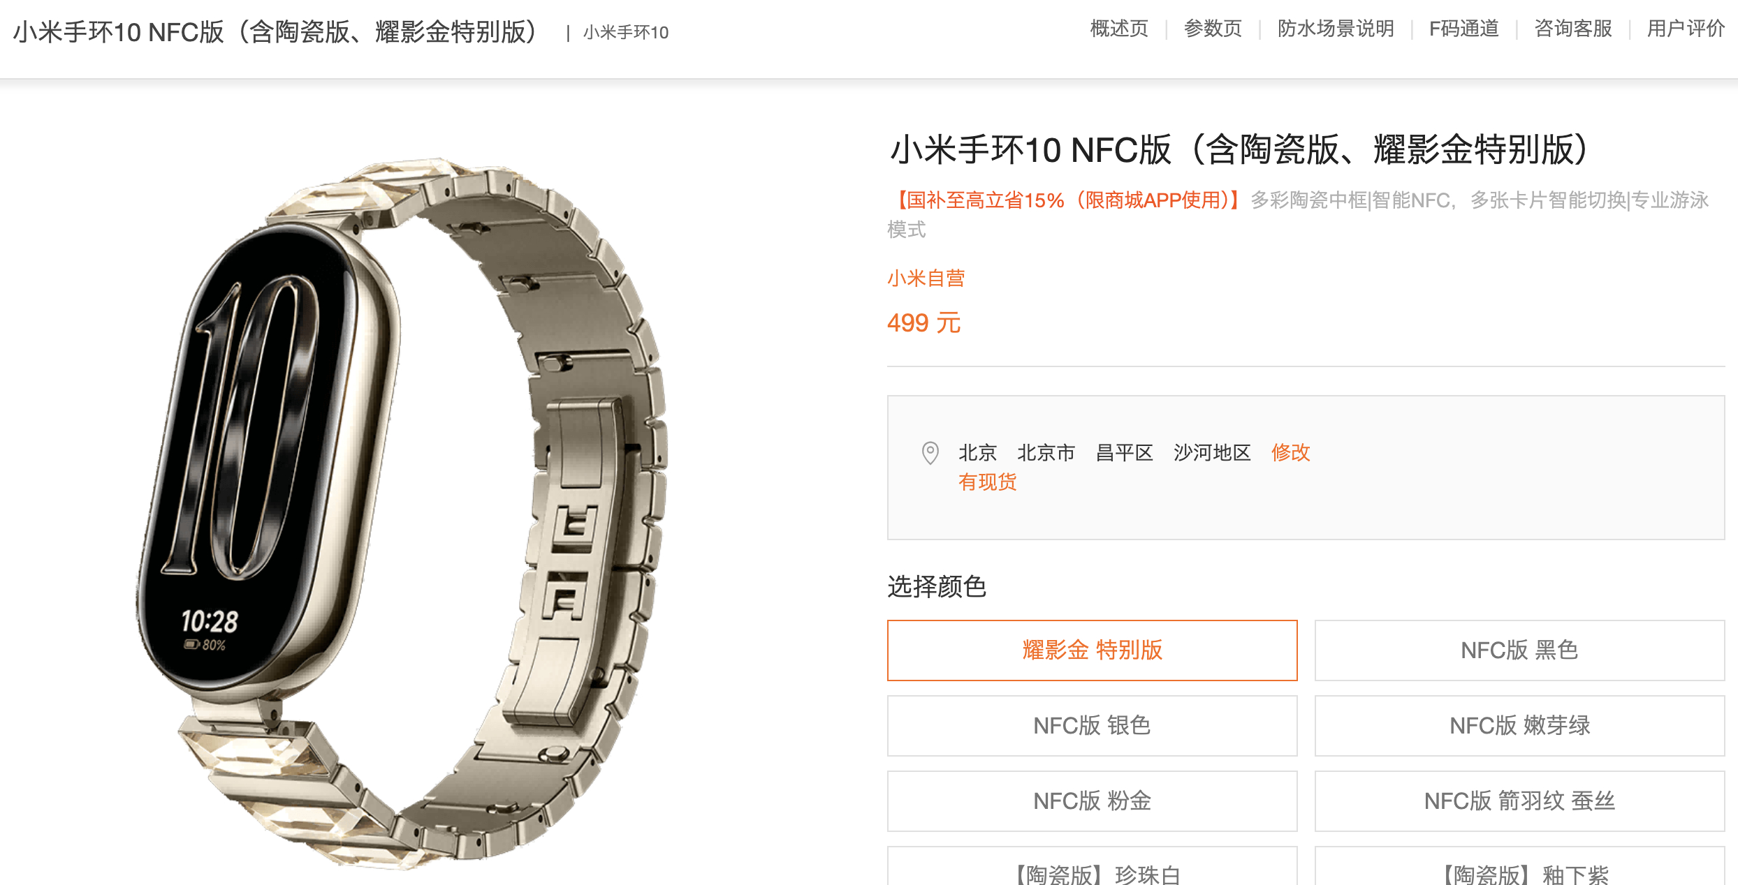The height and width of the screenshot is (885, 1738).
Task: Pick the NFC版 银色 color option
Action: (1093, 725)
